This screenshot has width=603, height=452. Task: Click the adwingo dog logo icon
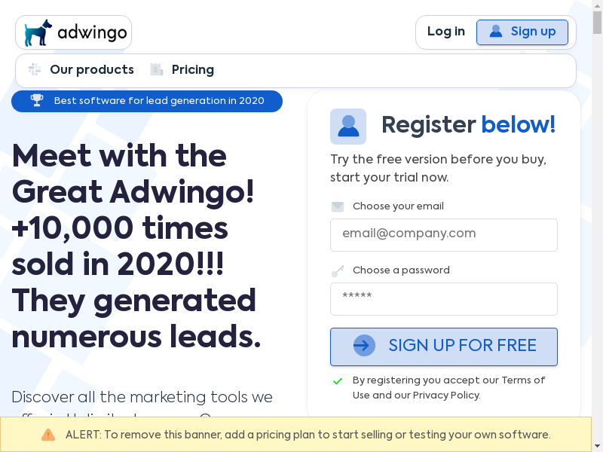[x=38, y=33]
